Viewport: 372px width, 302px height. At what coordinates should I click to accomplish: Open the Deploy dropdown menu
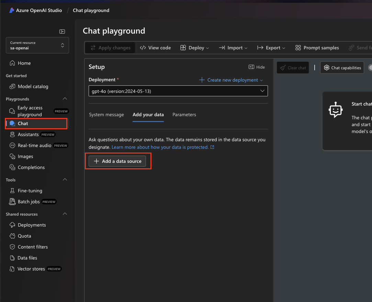tap(194, 48)
